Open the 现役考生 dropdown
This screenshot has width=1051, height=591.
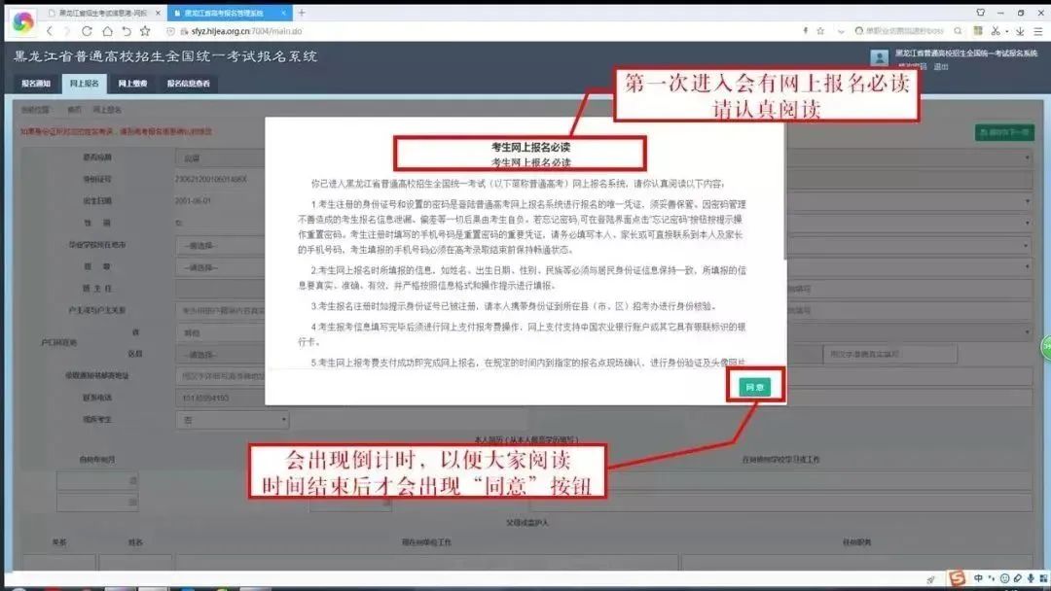[232, 420]
